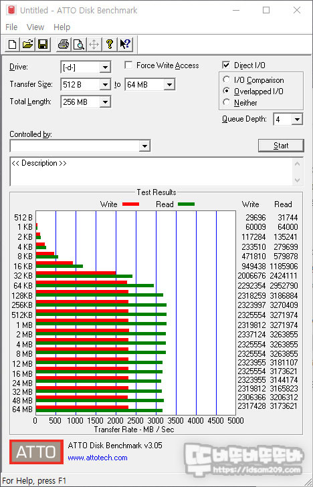Activate context help pointer icon
The height and width of the screenshot is (487, 313).
(x=125, y=44)
